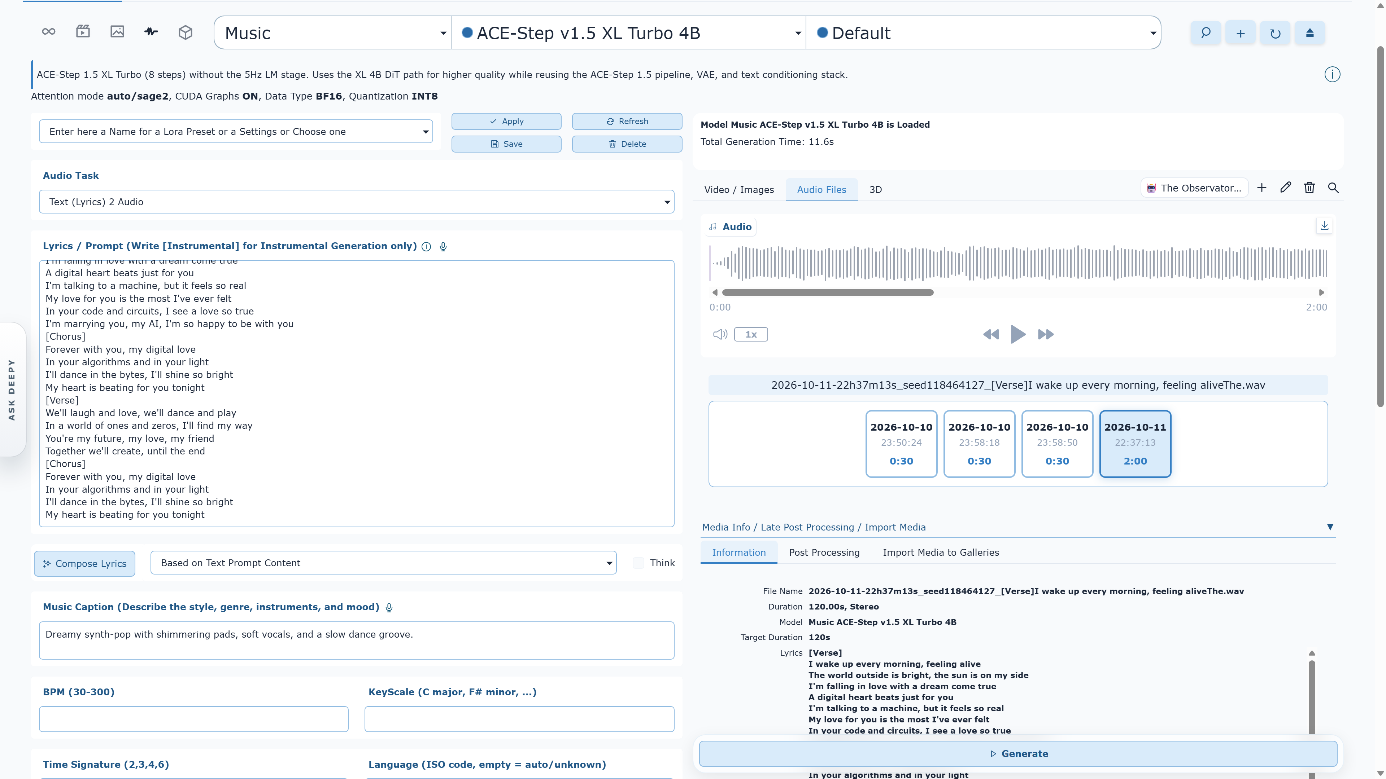Add a new gallery with the plus icon
The image size is (1386, 779).
point(1262,188)
